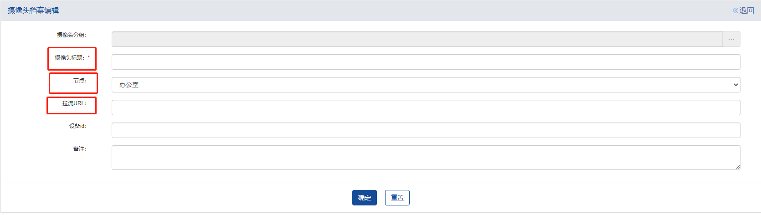
Task: Click into the 设备id input field
Action: tap(426, 130)
